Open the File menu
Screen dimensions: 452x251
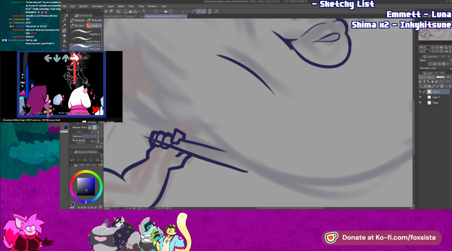click(65, 6)
